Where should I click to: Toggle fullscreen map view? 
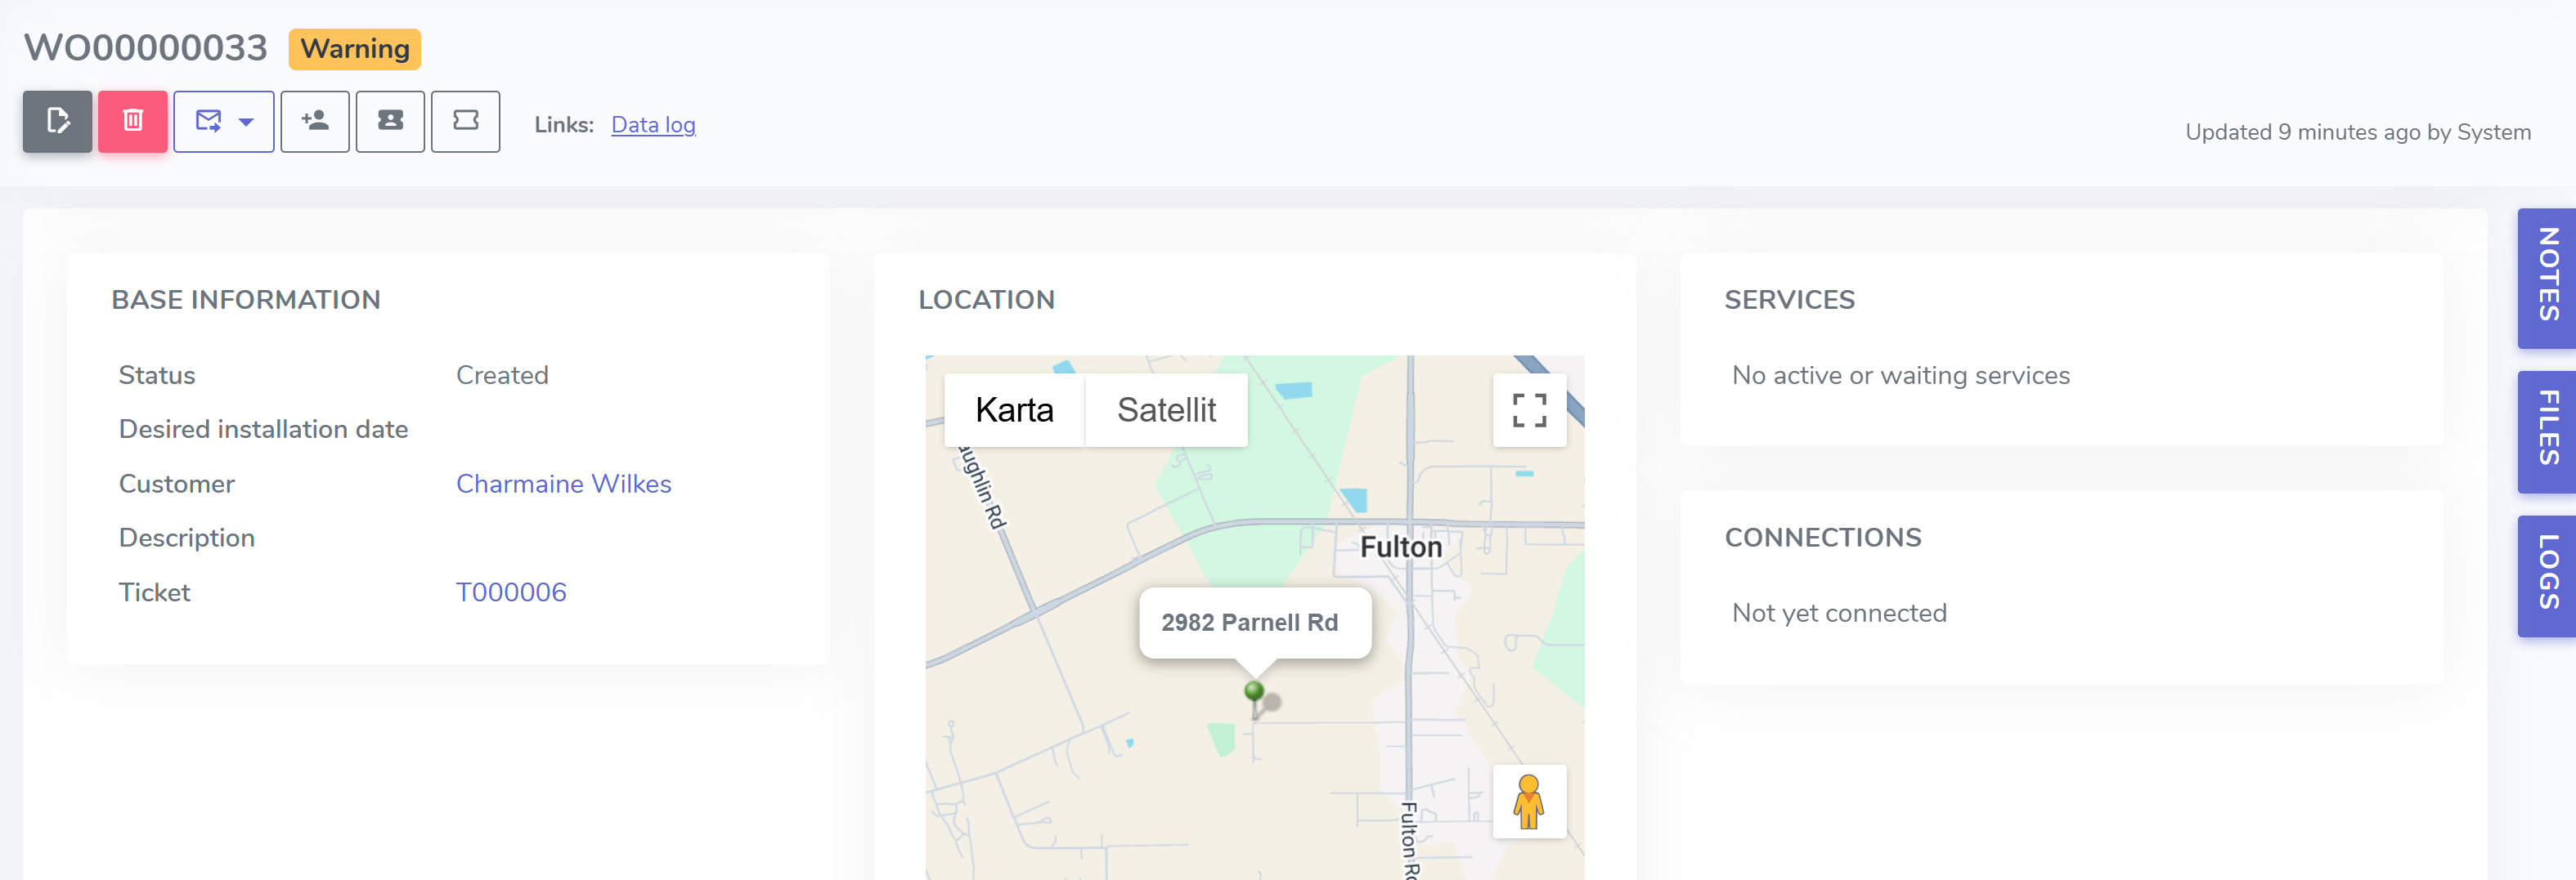pyautogui.click(x=1529, y=409)
